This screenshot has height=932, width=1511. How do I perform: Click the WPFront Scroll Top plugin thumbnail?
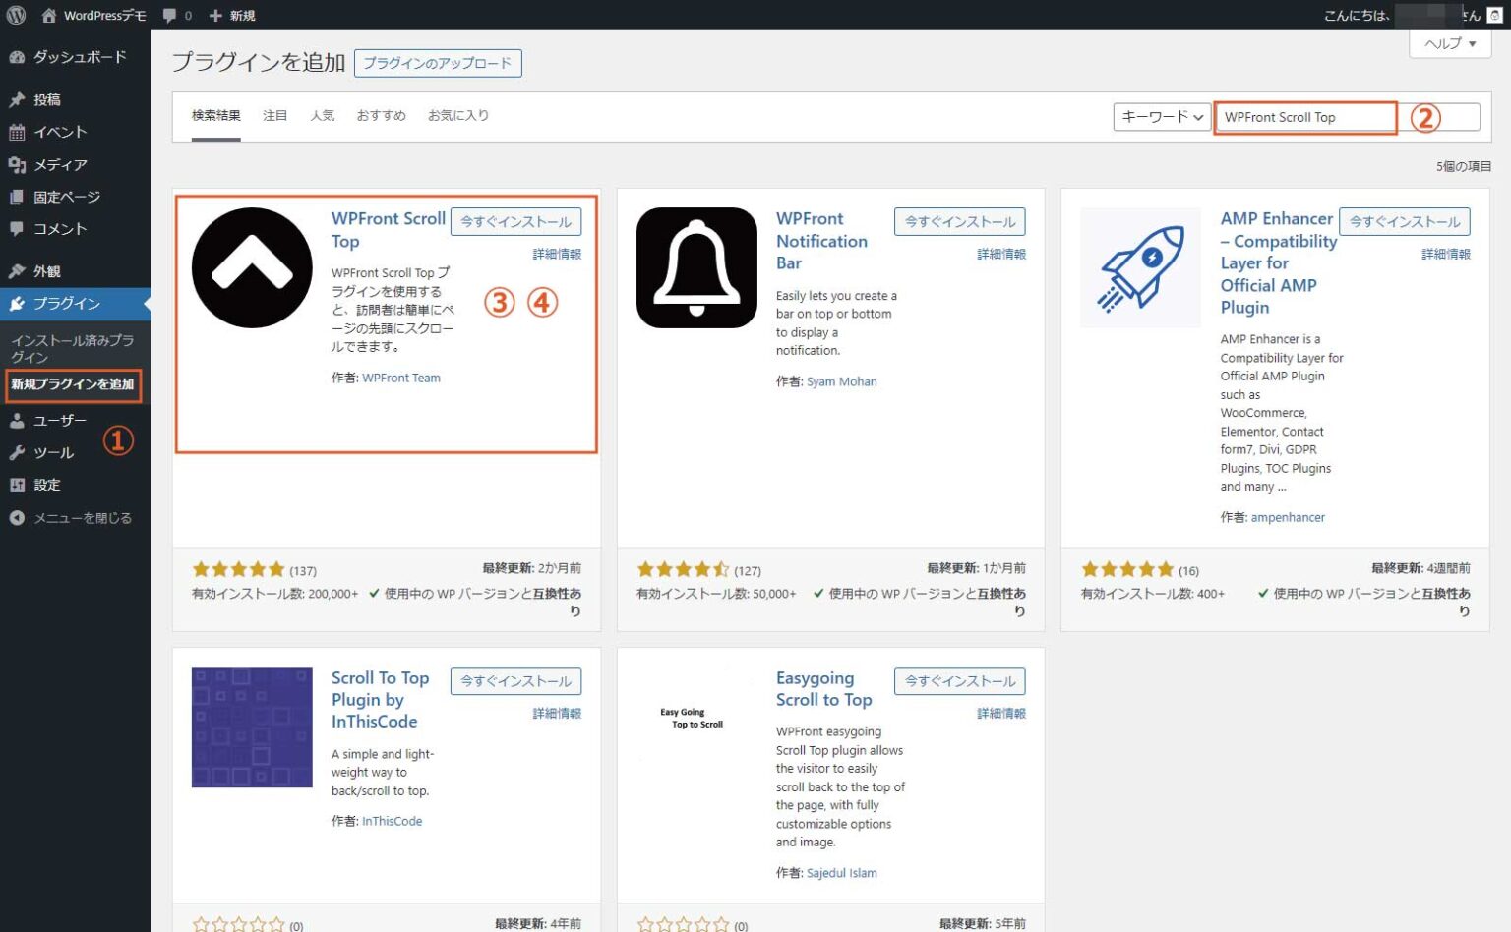(252, 266)
